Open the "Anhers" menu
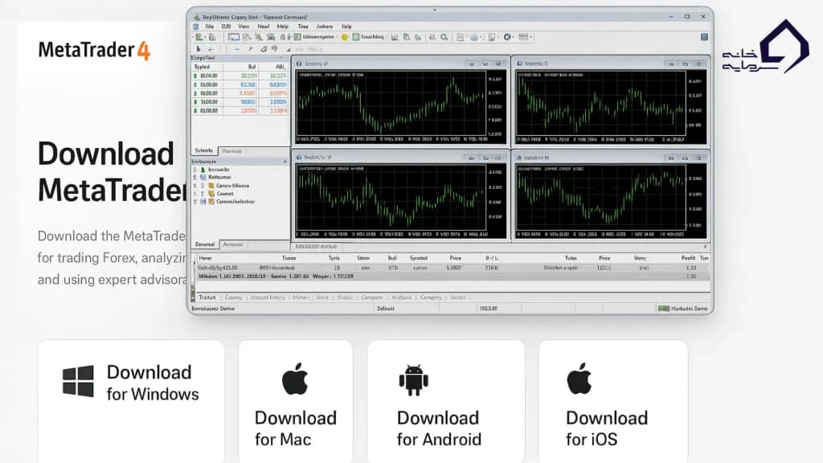Viewport: 823px width, 463px height. pyautogui.click(x=325, y=27)
